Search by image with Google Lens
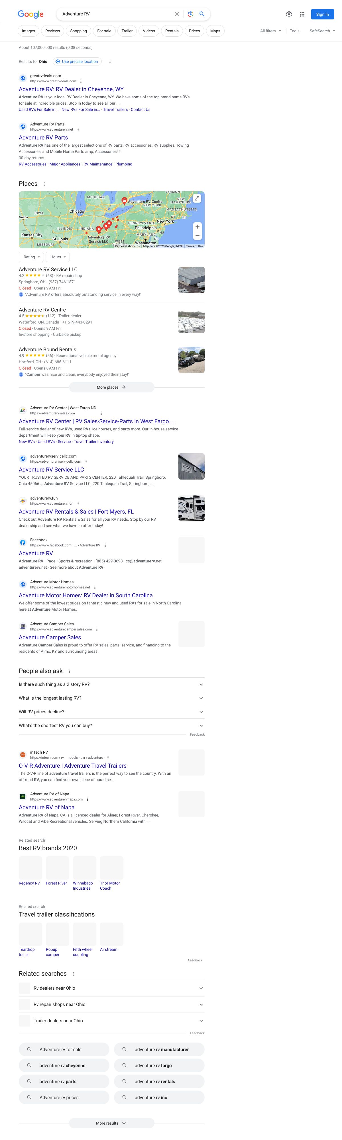This screenshot has width=342, height=1140. point(190,14)
